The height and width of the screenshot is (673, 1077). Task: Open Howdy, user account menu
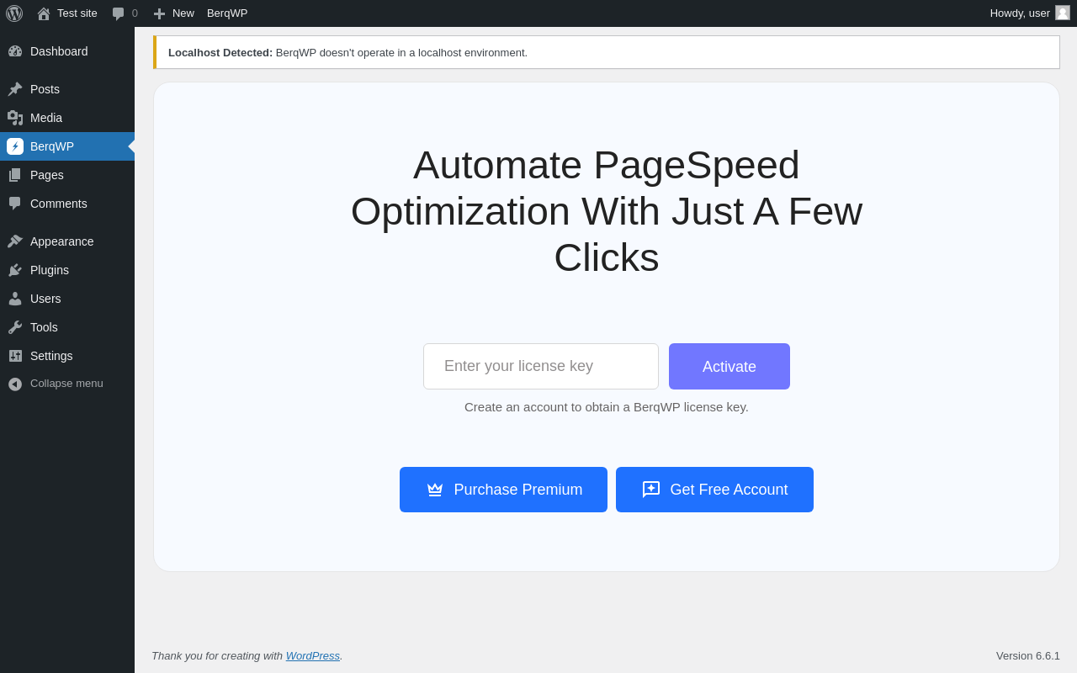pos(1030,13)
